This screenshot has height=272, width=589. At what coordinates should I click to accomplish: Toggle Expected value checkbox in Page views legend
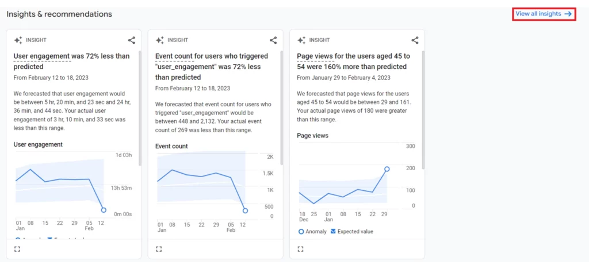coord(334,232)
